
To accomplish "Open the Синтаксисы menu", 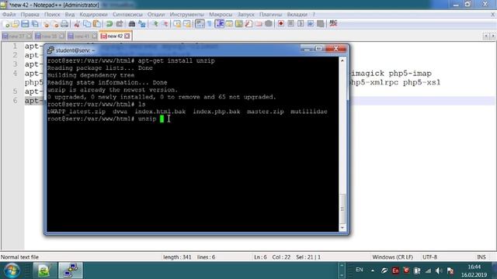I will pos(127,15).
